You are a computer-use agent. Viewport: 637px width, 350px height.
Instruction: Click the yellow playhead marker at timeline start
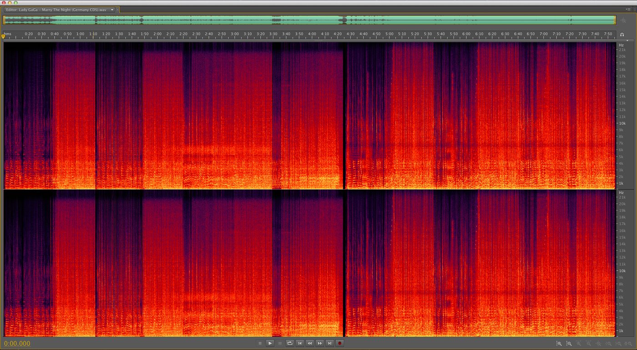point(3,36)
